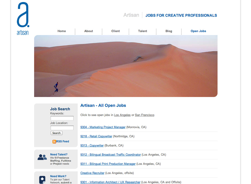Open the Home menu item

61,31
